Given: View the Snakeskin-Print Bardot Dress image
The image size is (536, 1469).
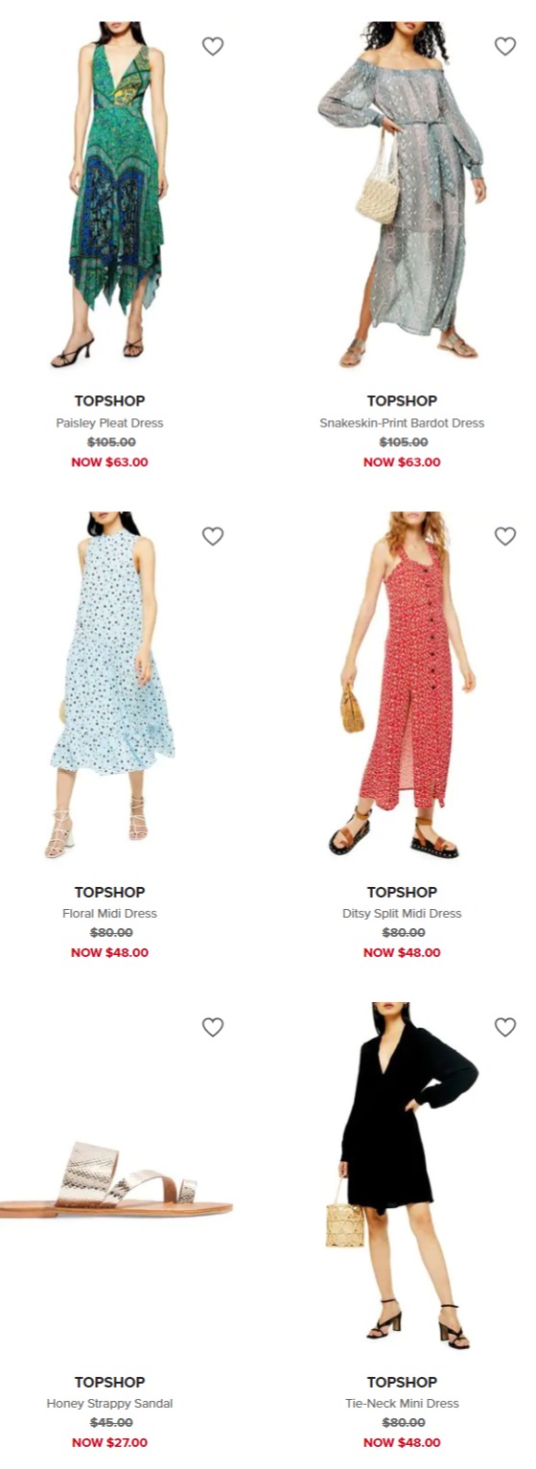Looking at the screenshot, I should [402, 197].
